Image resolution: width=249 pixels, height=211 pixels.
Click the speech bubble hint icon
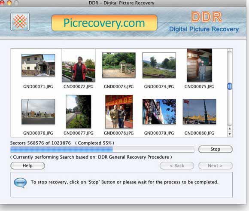[20, 183]
